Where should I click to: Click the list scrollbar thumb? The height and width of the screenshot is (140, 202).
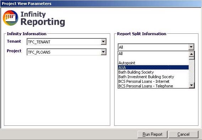coord(191,58)
